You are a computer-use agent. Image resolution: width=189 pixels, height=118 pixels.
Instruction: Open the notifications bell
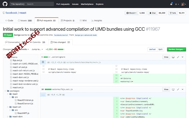pyautogui.click(x=171, y=4)
